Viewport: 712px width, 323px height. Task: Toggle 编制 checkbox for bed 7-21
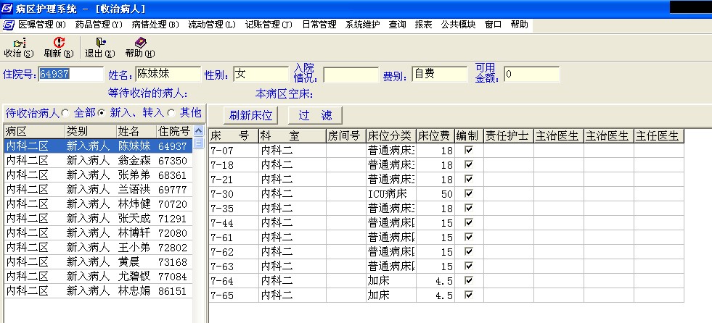pyautogui.click(x=469, y=180)
